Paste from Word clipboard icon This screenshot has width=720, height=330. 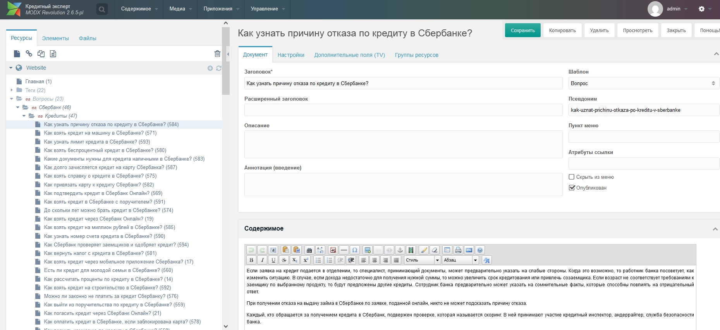(297, 250)
